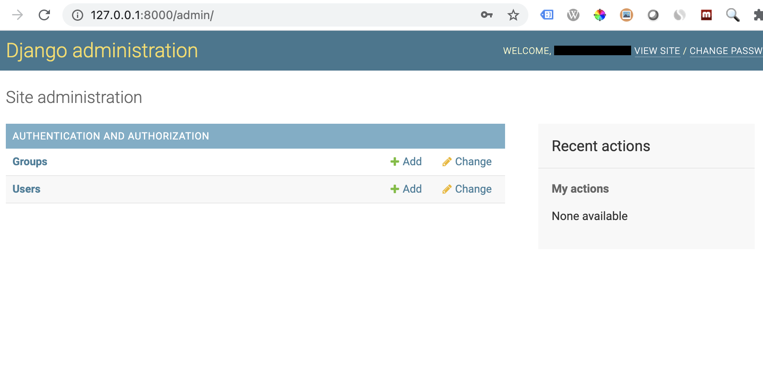Click the pencil icon in Users row
The width and height of the screenshot is (763, 372).
click(x=447, y=189)
